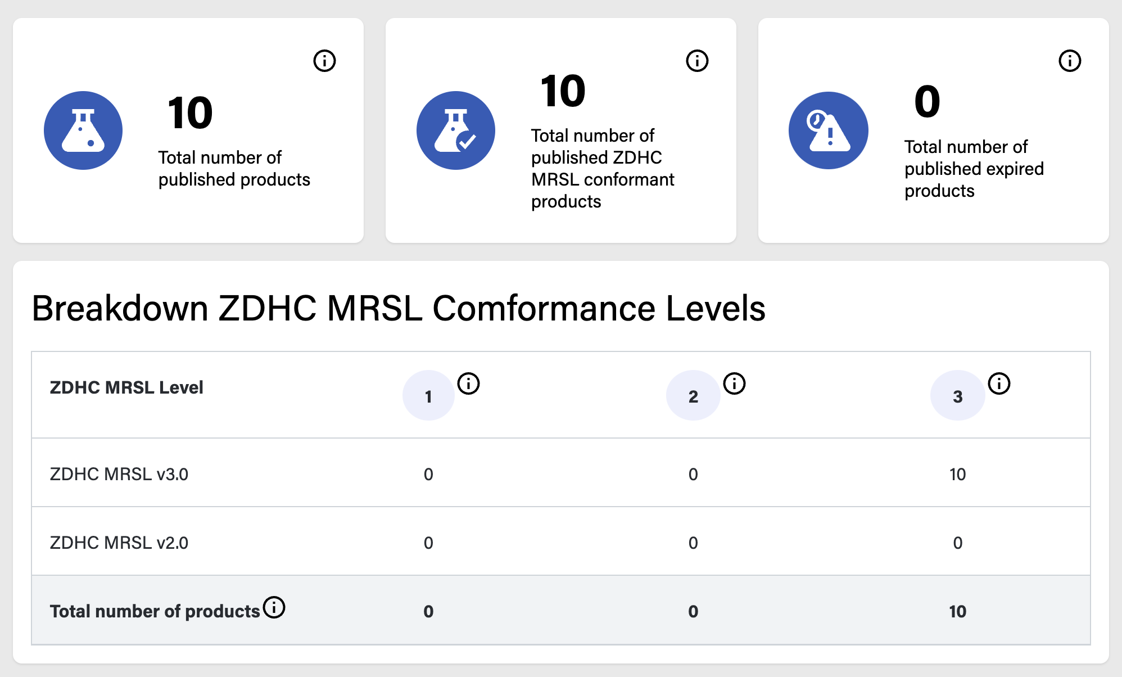
Task: Show info for ZDHC MRSL Level 2
Action: pos(734,383)
